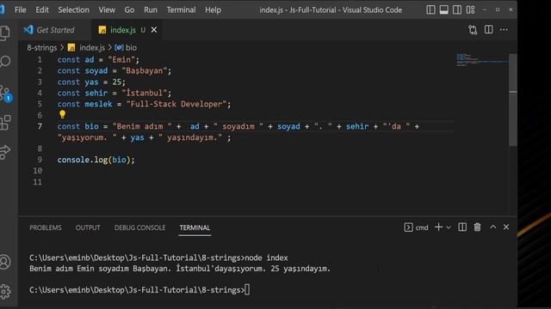The image size is (551, 309).
Task: Open the Edit menu
Action: [42, 9]
